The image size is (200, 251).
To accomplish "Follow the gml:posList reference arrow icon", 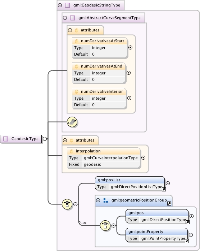I will point(164,190).
